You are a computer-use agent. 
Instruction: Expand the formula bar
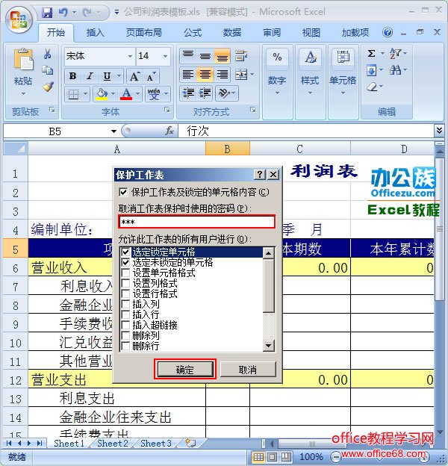click(x=439, y=131)
